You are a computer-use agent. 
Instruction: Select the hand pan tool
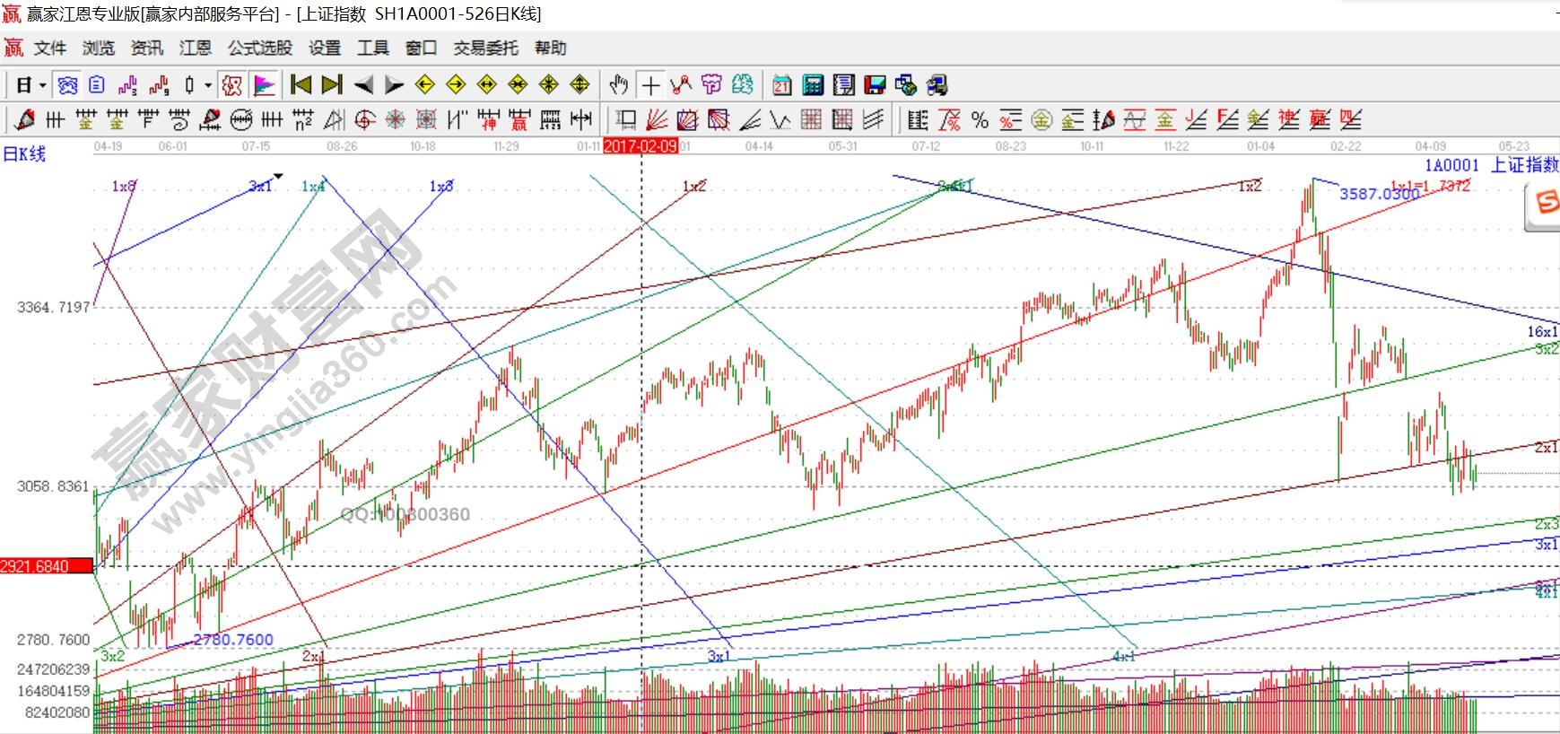point(618,85)
